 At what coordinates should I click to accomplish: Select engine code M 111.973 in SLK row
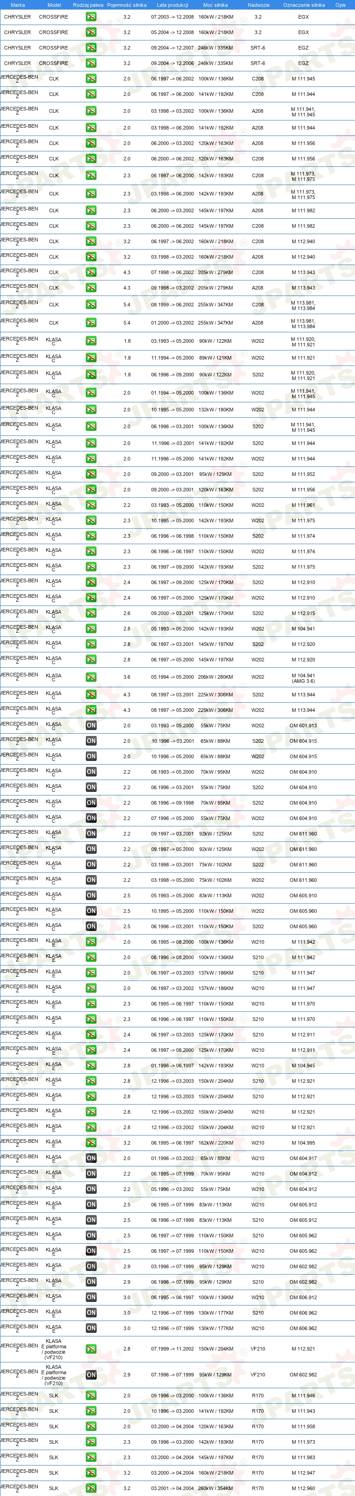pyautogui.click(x=303, y=1442)
